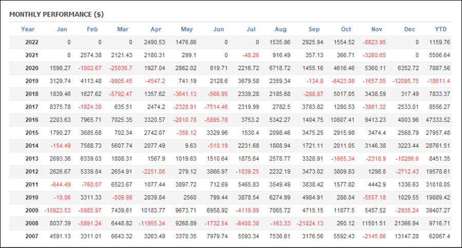Click the Jun column header

pos(219,29)
